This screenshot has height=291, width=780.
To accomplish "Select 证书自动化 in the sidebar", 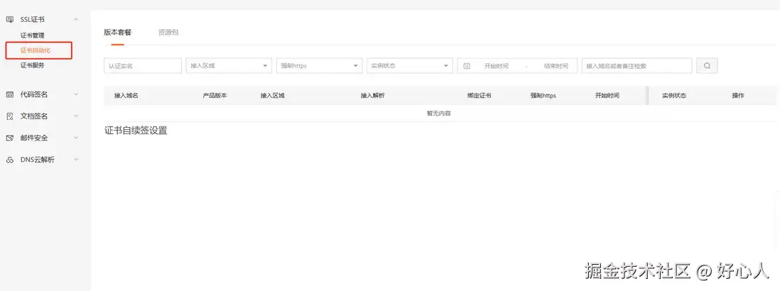I will click(36, 50).
